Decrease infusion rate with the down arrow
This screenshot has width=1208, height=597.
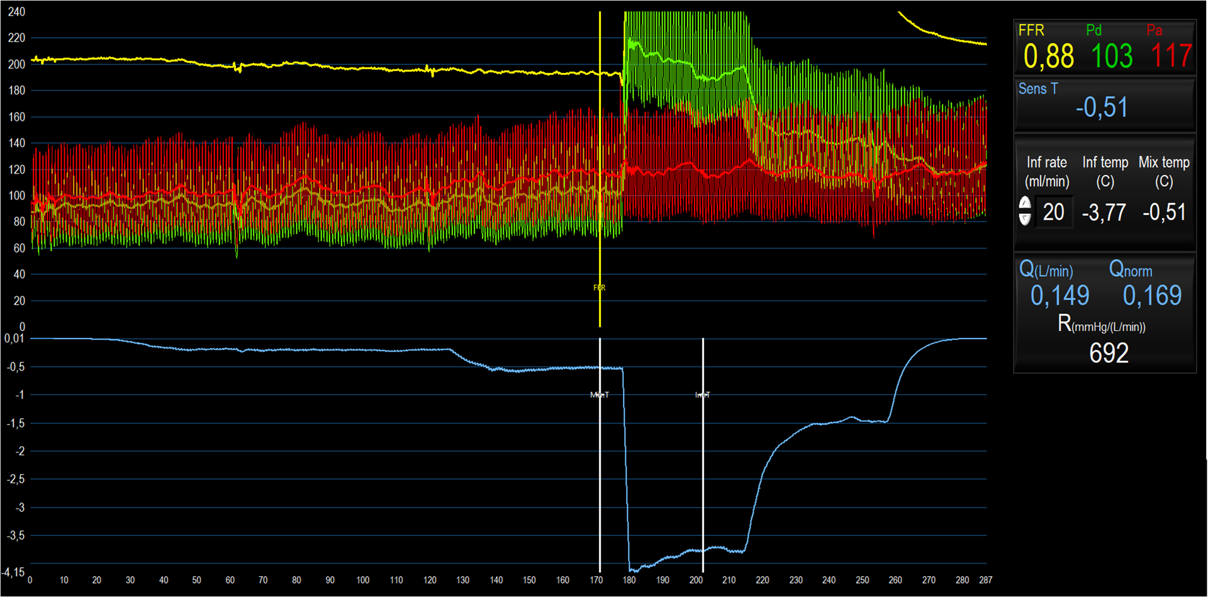[x=1025, y=218]
